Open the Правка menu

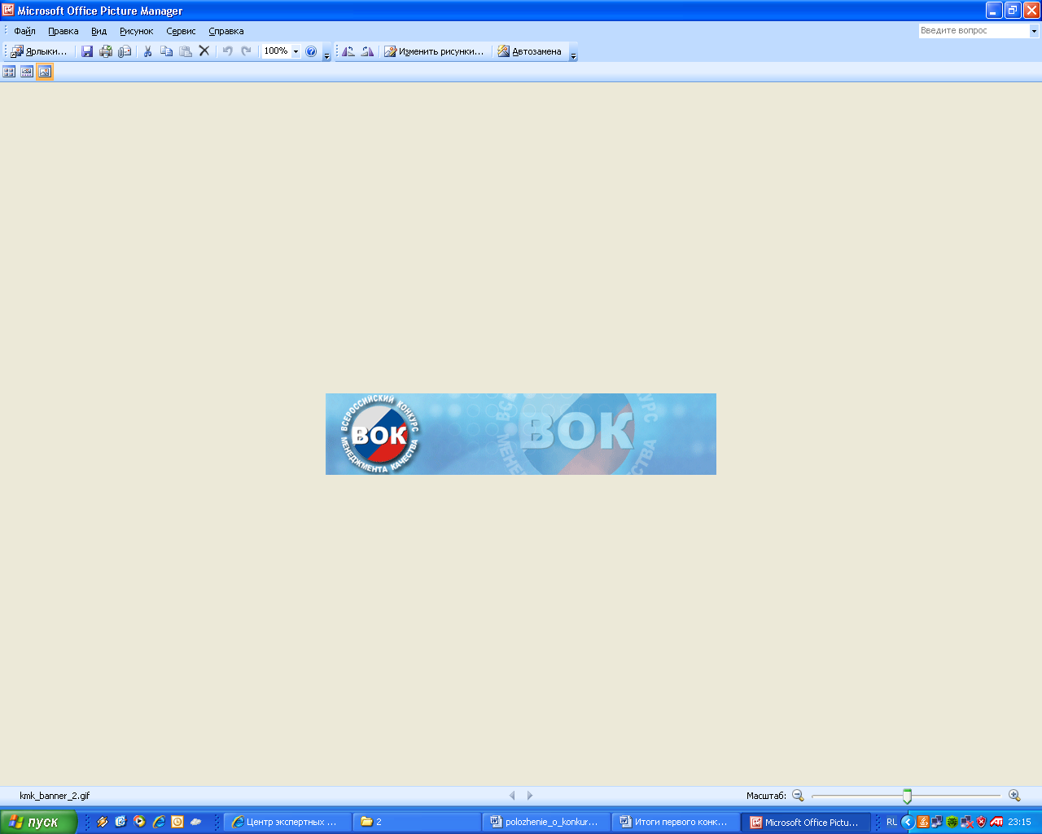[63, 31]
